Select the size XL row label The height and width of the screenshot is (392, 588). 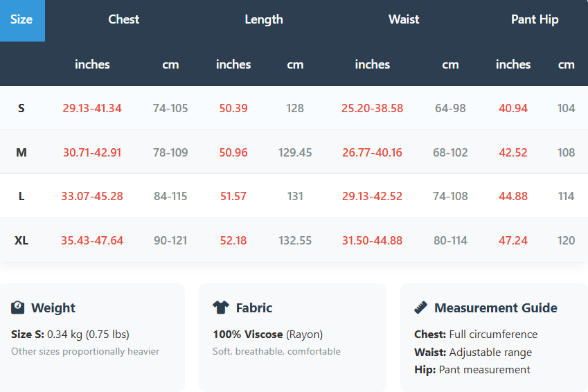pos(21,240)
